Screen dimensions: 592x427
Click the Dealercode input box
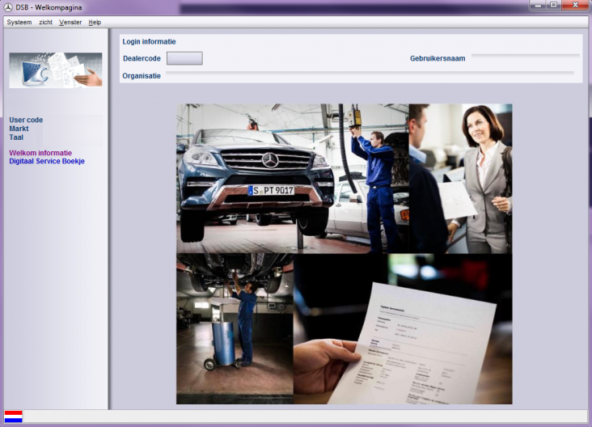click(184, 58)
